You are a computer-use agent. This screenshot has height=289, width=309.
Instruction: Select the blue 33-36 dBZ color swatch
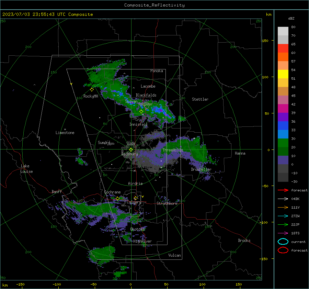tap(283, 126)
